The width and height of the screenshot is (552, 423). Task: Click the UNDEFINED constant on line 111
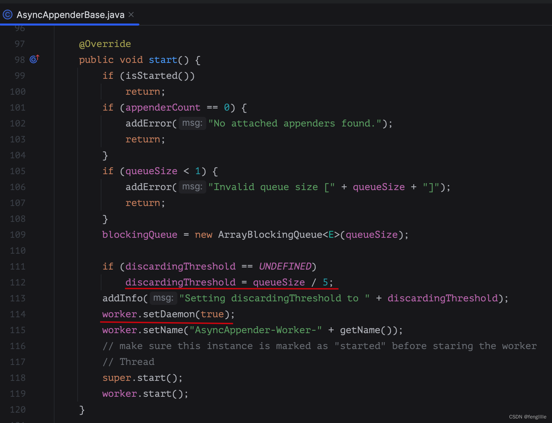285,266
